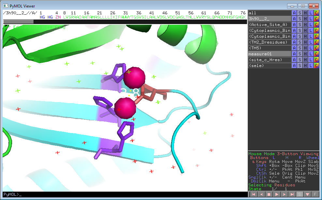The image size is (322, 200).
Task: Open the Show menu for TM2_Dresidues
Action: pyautogui.click(x=300, y=42)
